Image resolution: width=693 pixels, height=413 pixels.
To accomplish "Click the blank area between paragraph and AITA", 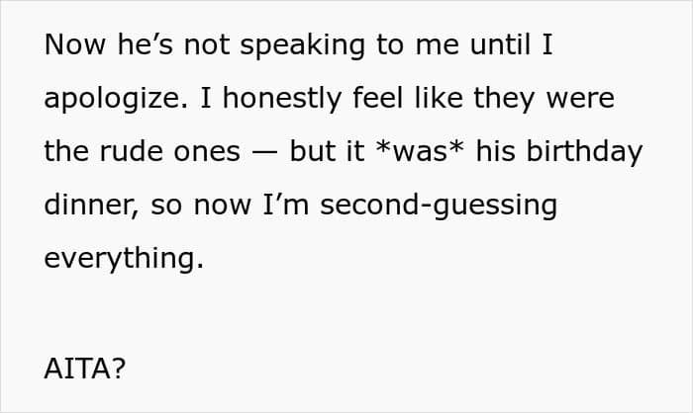I will click(346, 313).
